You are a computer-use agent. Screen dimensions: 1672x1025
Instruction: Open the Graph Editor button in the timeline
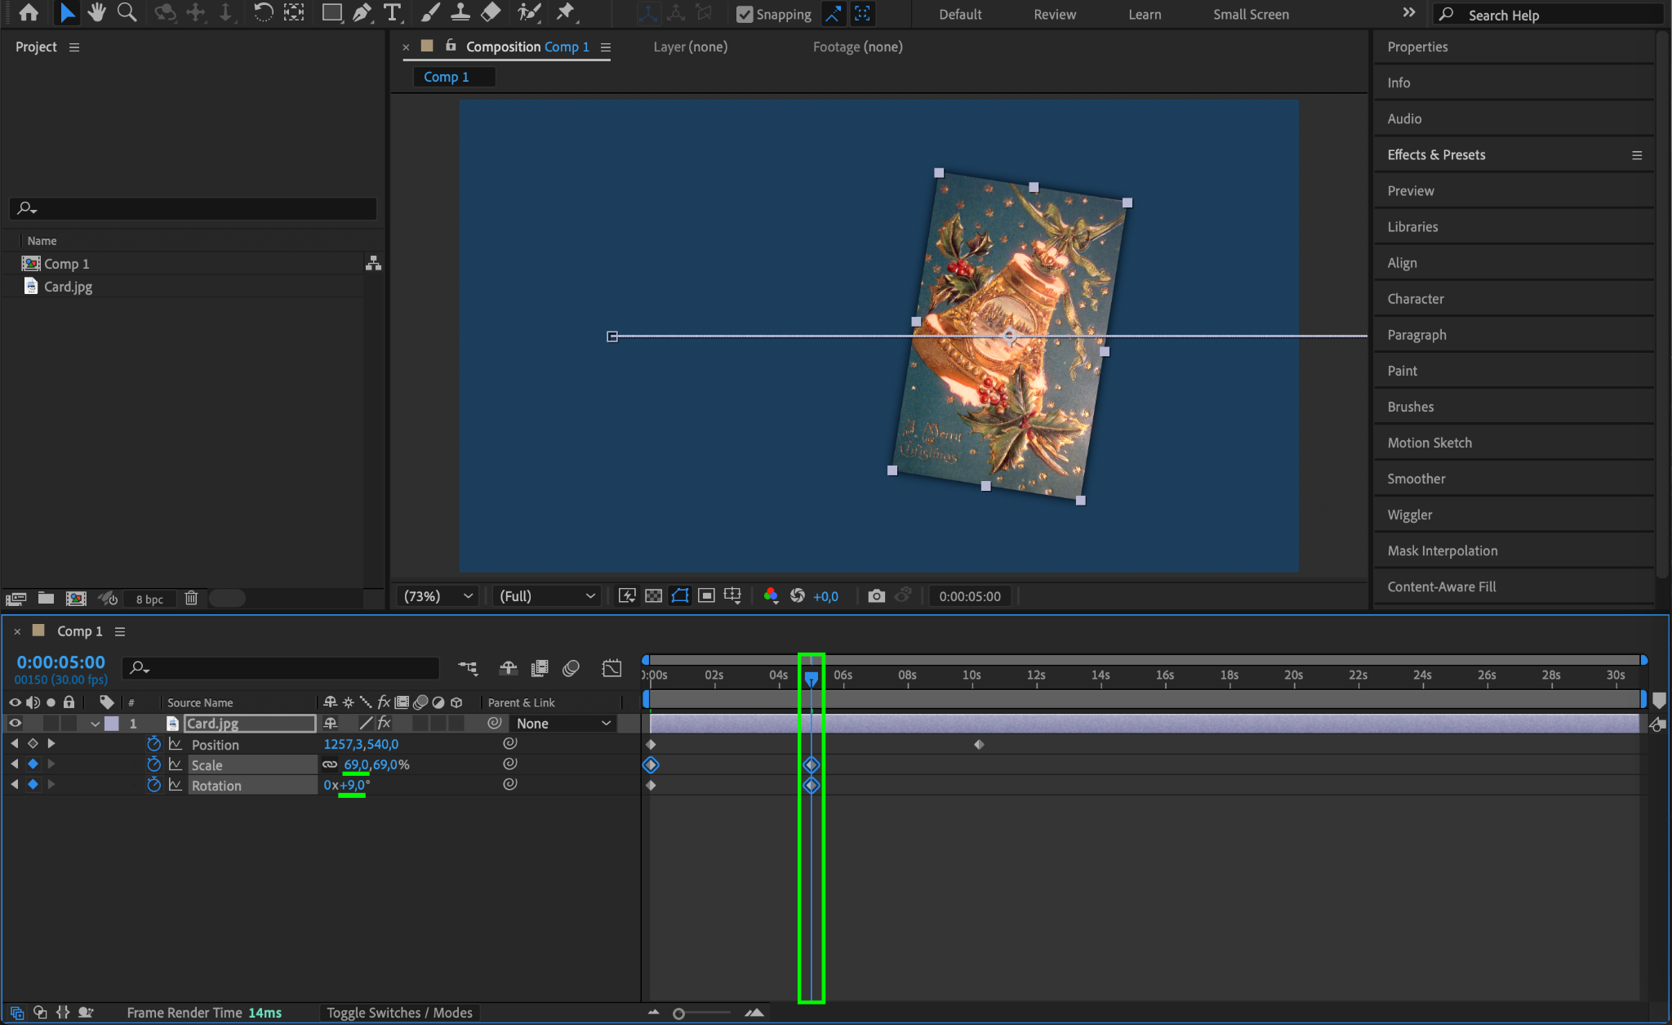[611, 668]
